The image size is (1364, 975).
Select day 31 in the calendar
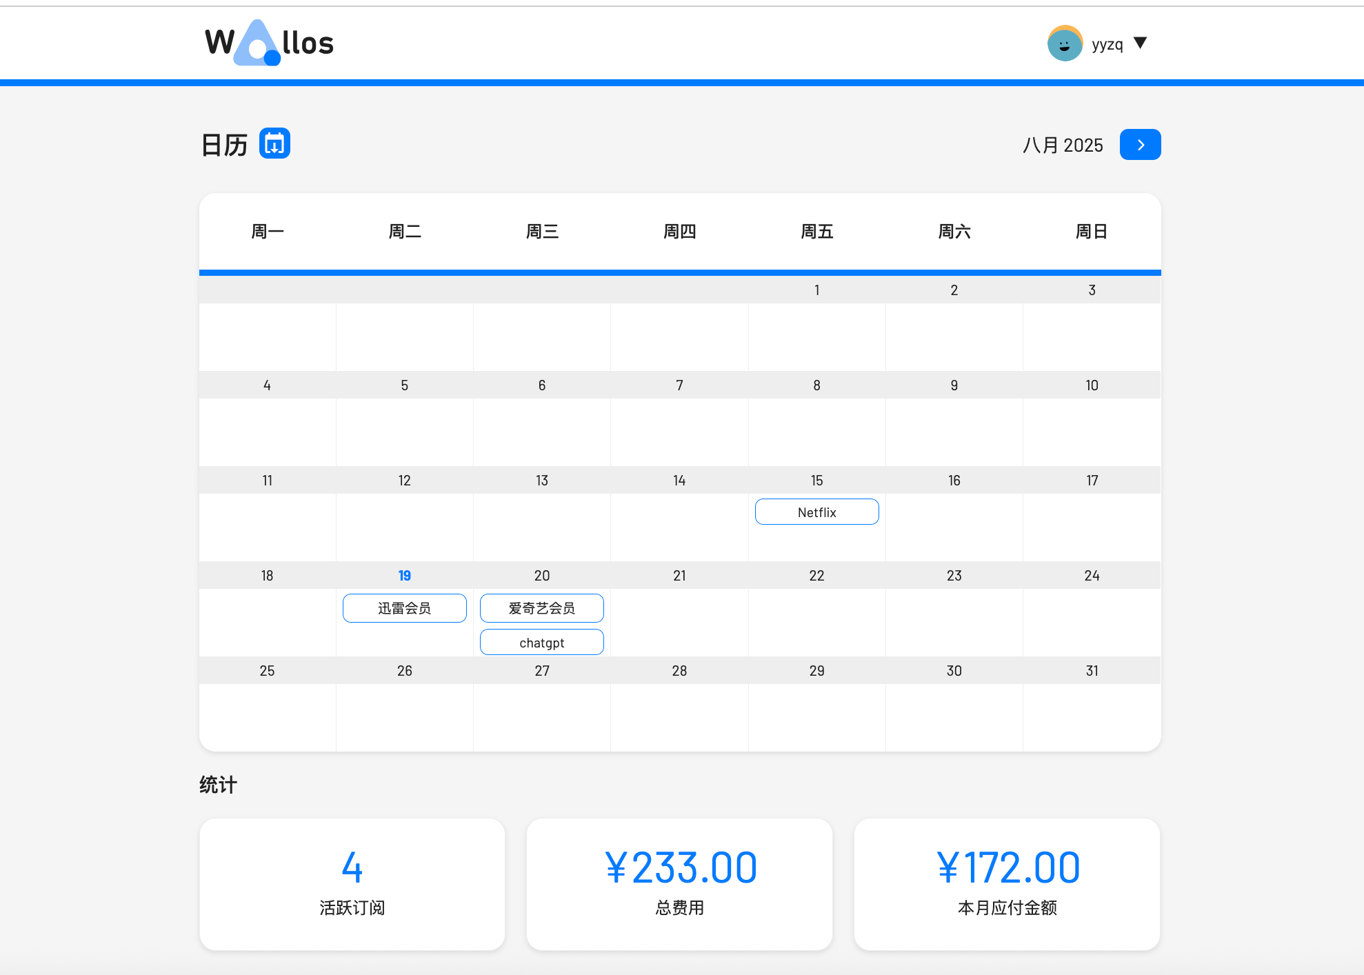(1092, 670)
